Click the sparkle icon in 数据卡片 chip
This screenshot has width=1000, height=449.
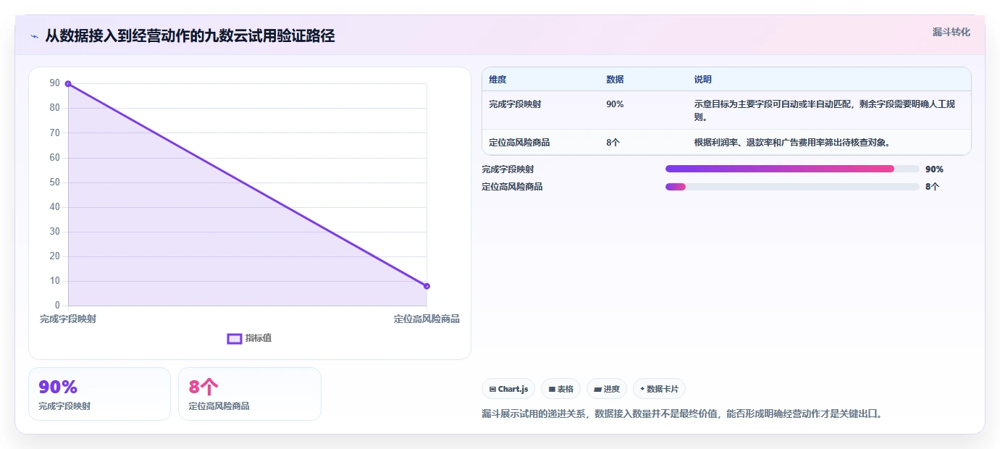pos(642,389)
